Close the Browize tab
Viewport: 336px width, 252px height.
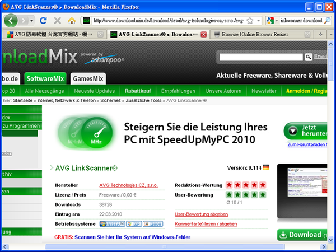(307, 34)
